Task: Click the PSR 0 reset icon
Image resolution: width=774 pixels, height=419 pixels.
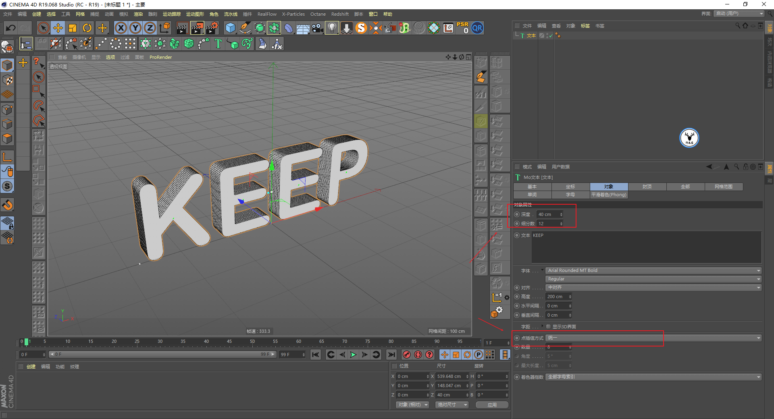Action: tap(463, 28)
